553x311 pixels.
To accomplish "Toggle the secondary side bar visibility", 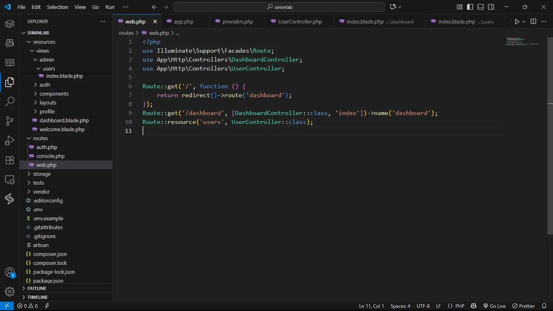I will (491, 7).
